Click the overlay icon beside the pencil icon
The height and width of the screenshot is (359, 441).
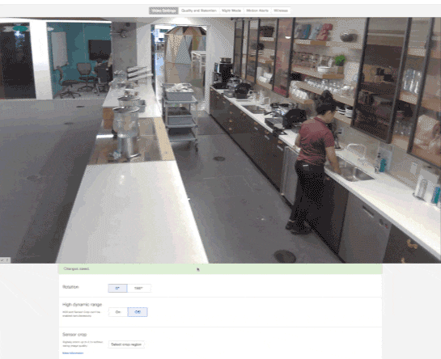point(7,260)
